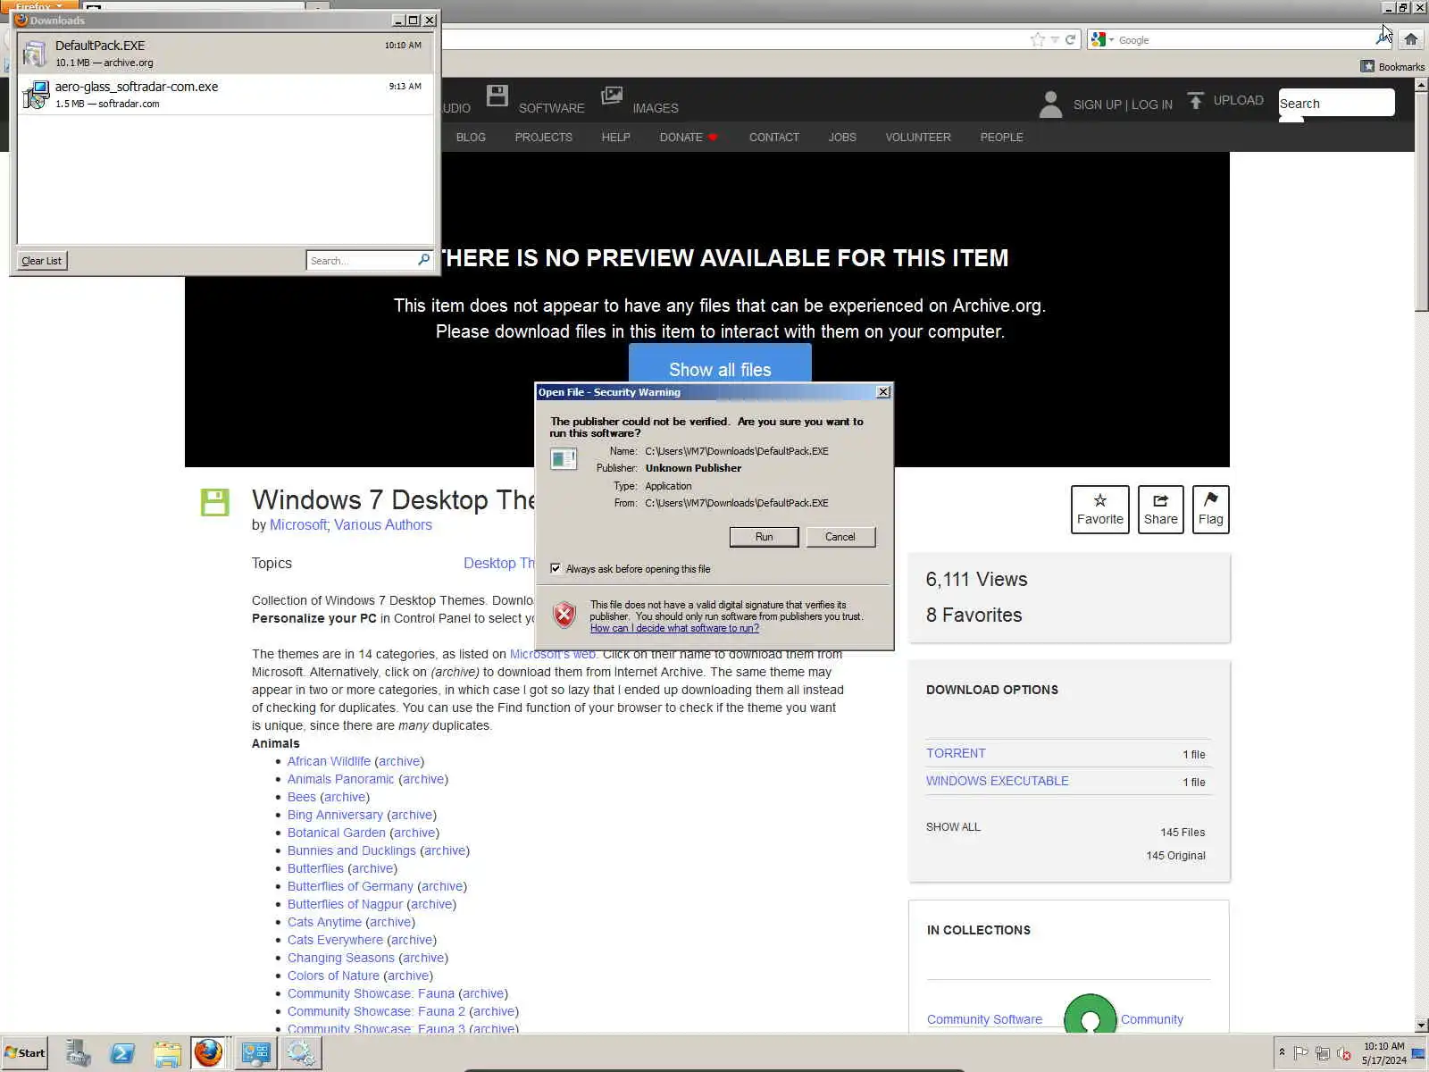
Task: Click SHOW ALL download files
Action: tap(953, 827)
